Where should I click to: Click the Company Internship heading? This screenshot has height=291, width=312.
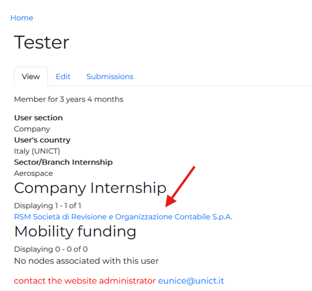pos(90,187)
